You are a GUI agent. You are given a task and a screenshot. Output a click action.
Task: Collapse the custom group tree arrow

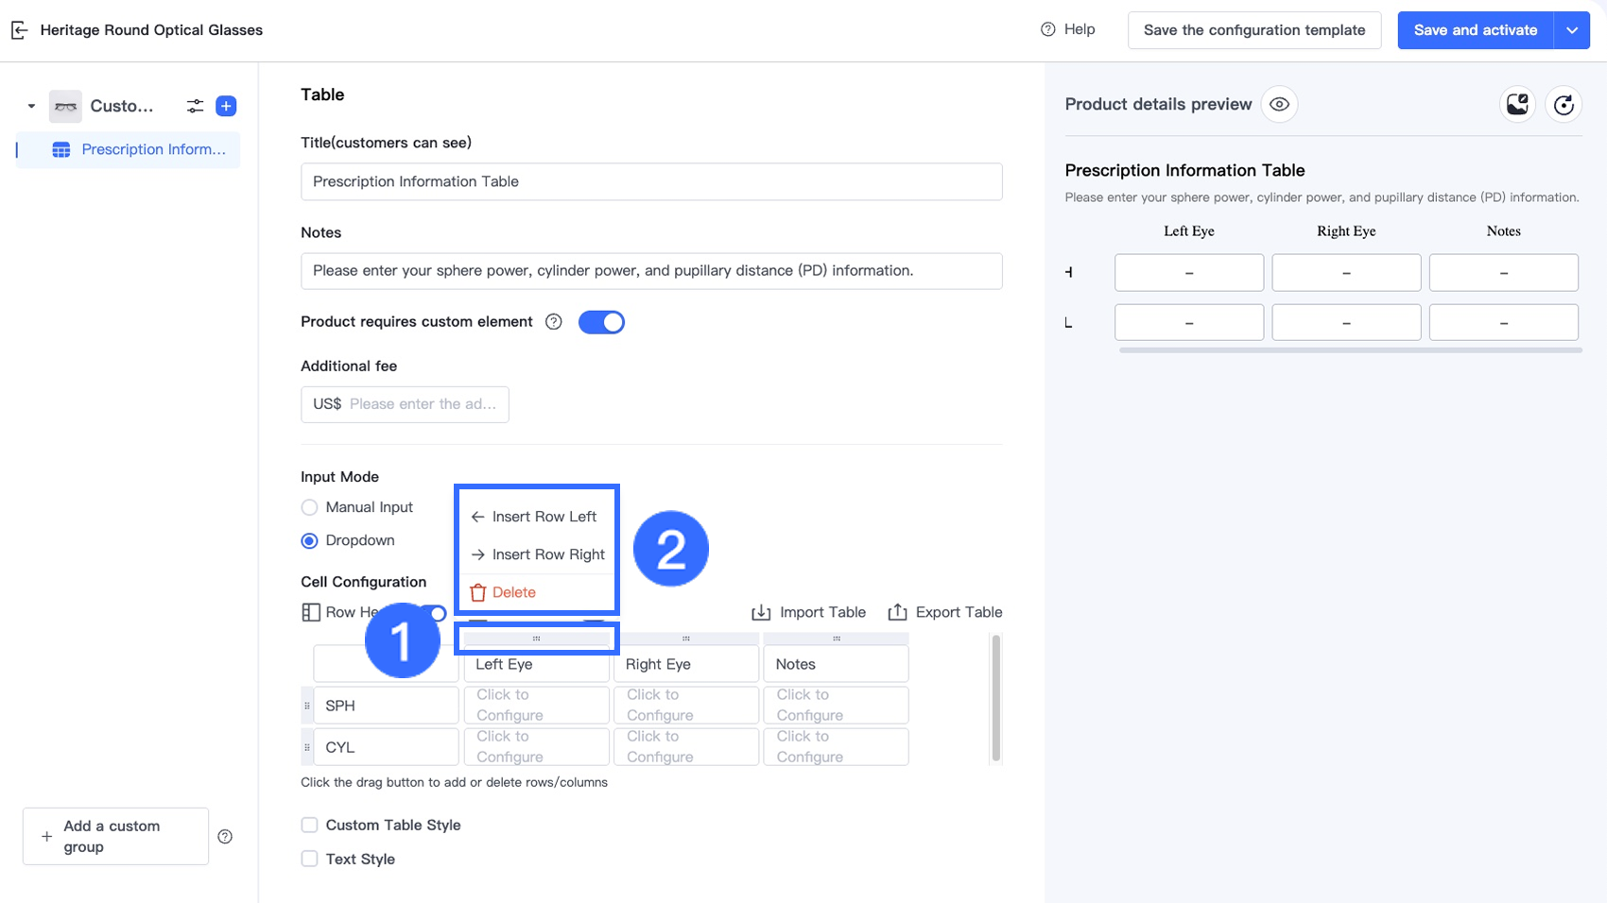tap(31, 106)
